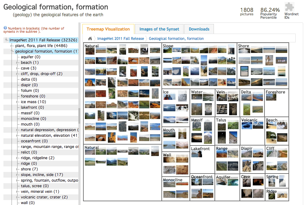Select ridge, ridgeline (2) tree entry
Screen dimensions: 306x205
(38, 158)
